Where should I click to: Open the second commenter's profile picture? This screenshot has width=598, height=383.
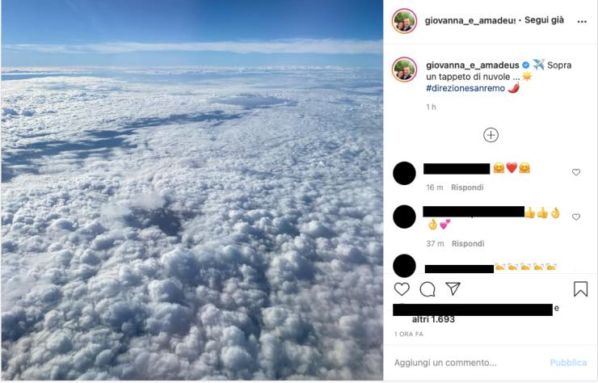click(404, 217)
